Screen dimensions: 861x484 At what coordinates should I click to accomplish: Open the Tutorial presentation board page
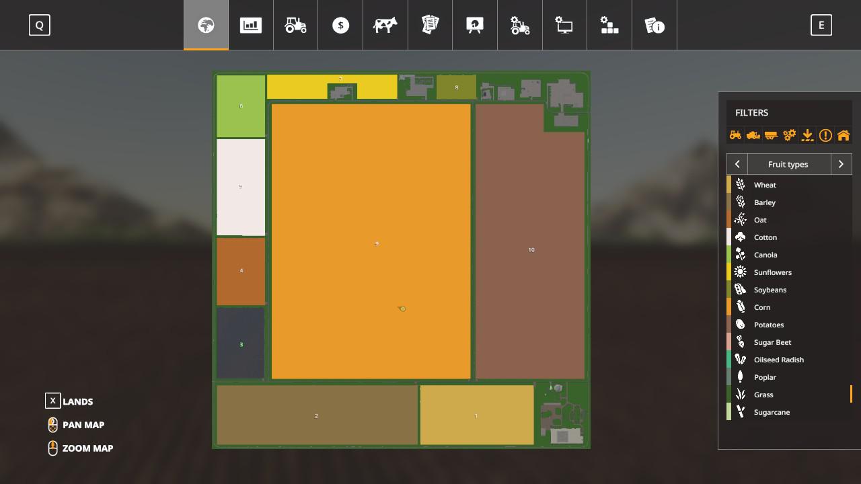point(475,26)
